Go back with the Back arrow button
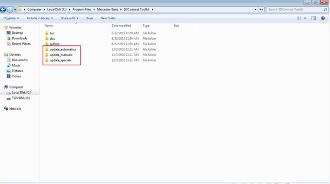This screenshot has width=330, height=184. coord(3,9)
